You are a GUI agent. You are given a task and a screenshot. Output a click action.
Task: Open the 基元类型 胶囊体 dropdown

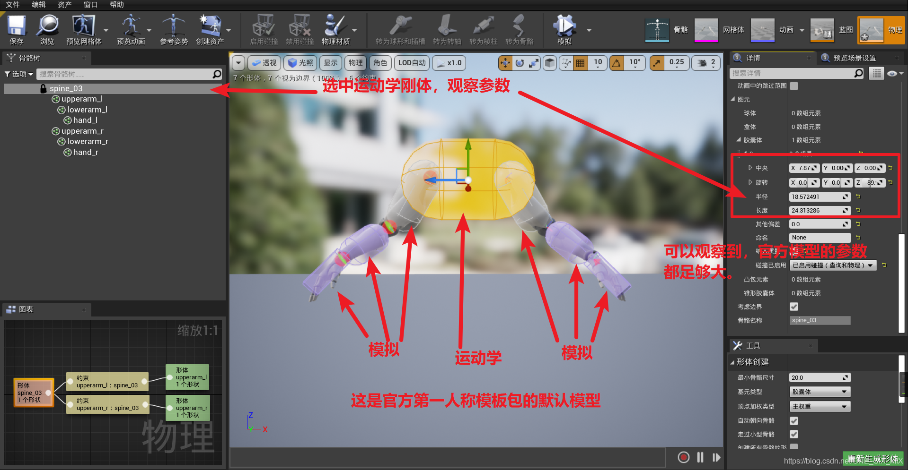click(820, 392)
